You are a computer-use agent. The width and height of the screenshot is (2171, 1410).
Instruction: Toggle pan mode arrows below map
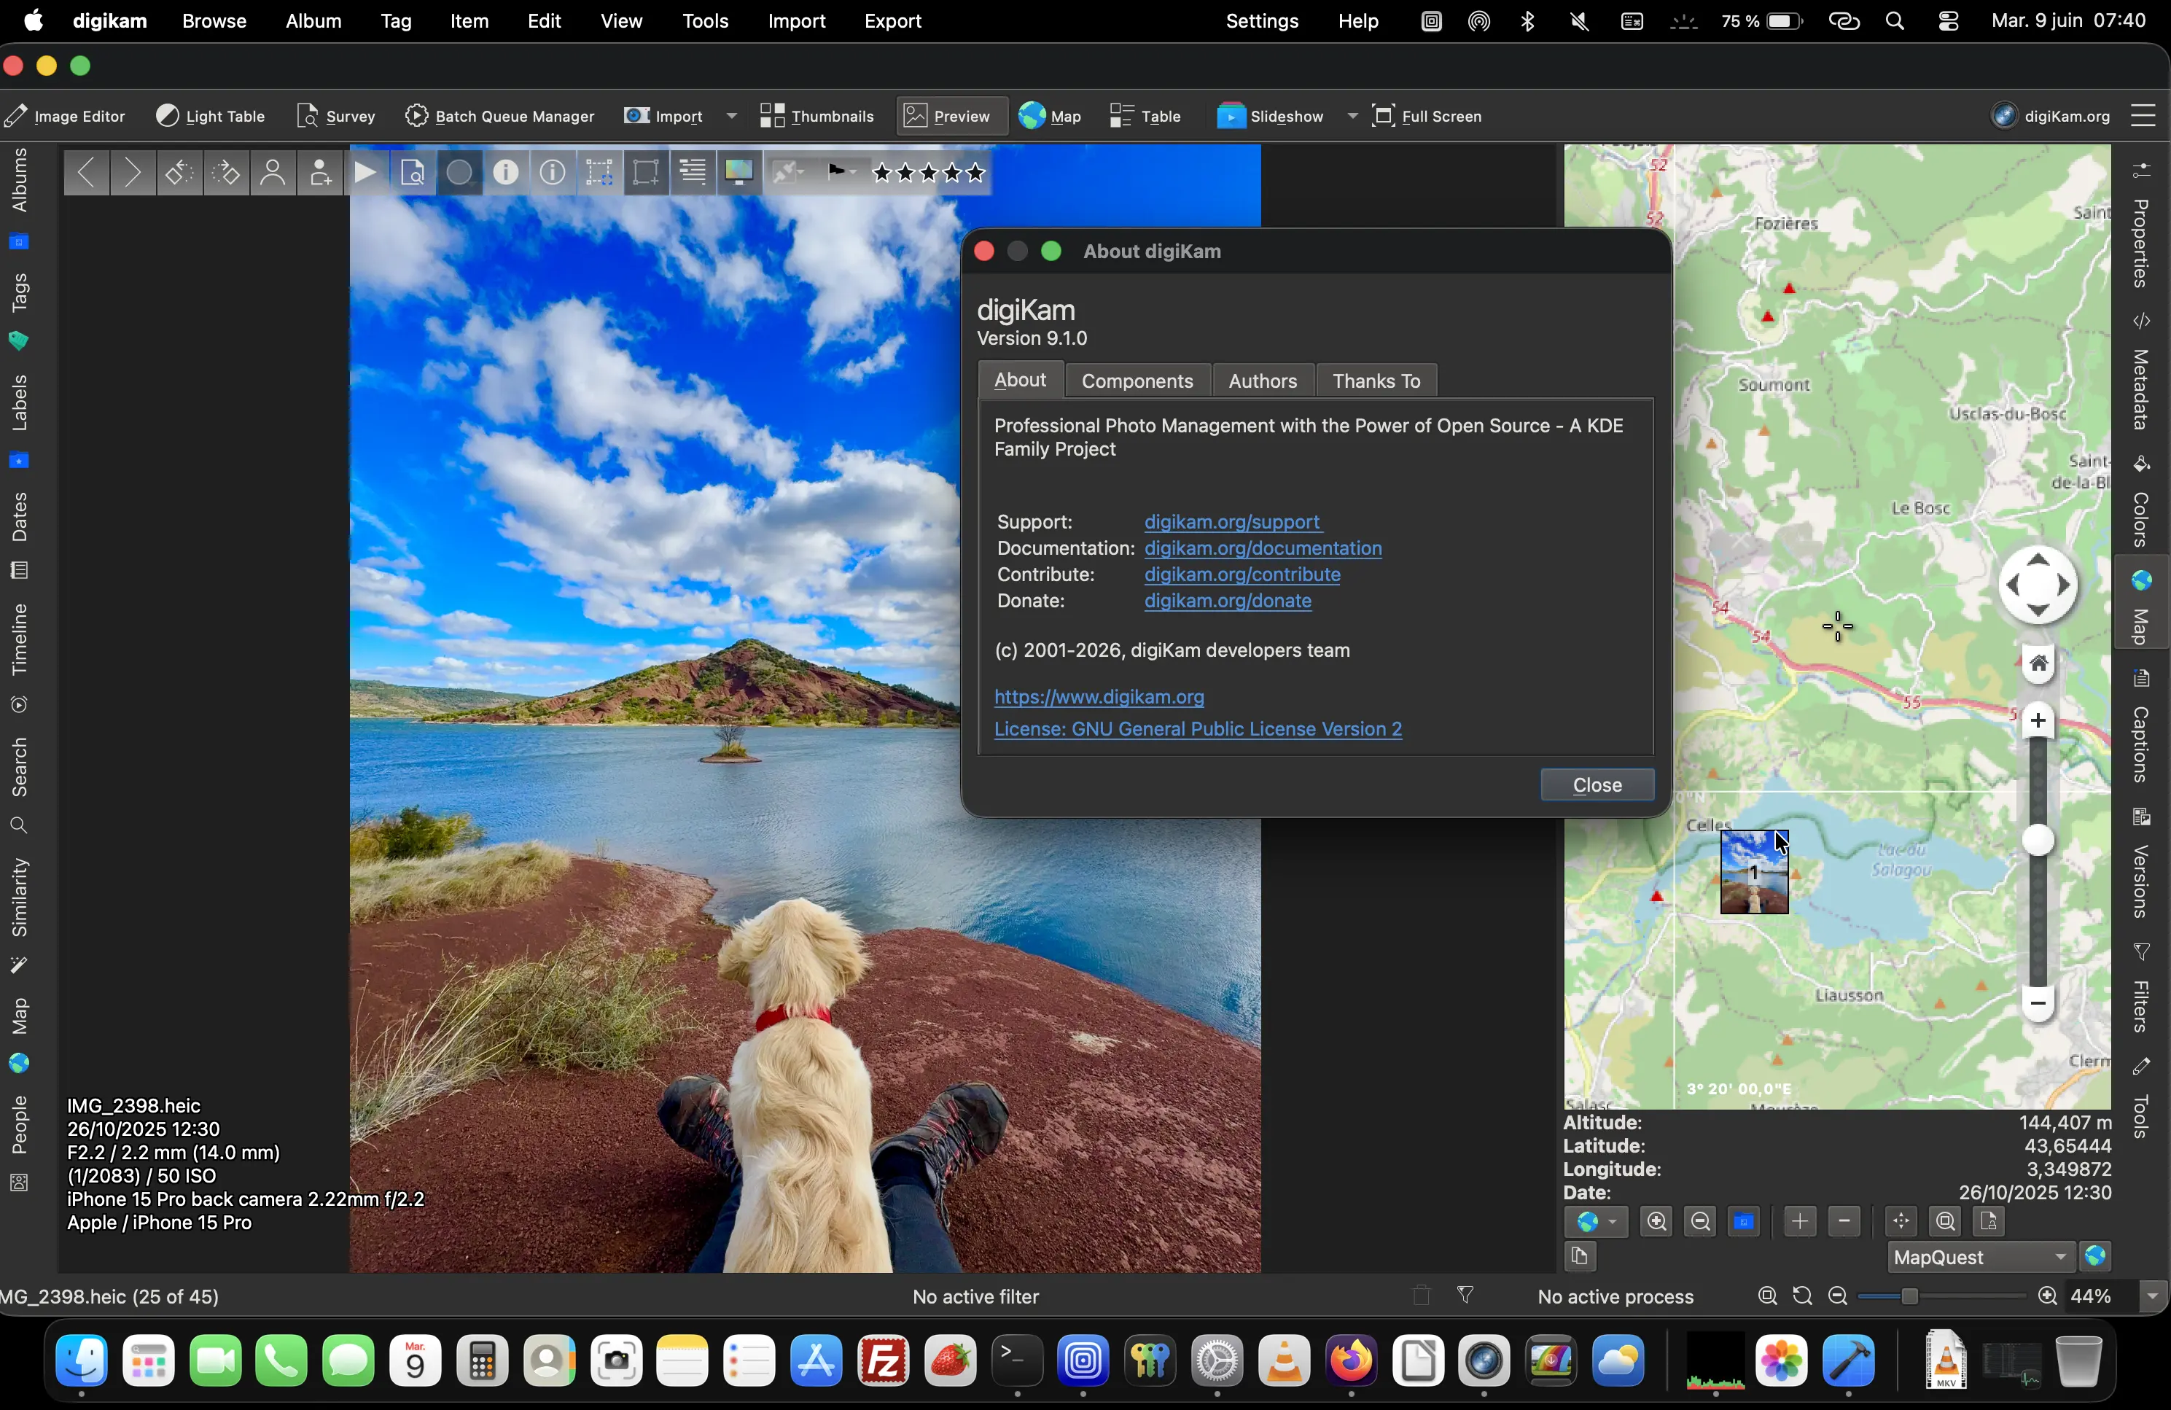1901,1221
